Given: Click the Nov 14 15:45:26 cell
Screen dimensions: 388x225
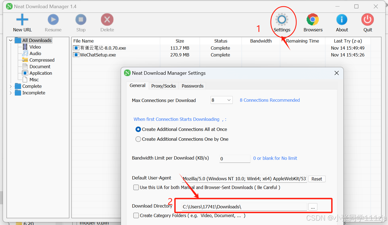Looking at the screenshot, I should pos(347,55).
